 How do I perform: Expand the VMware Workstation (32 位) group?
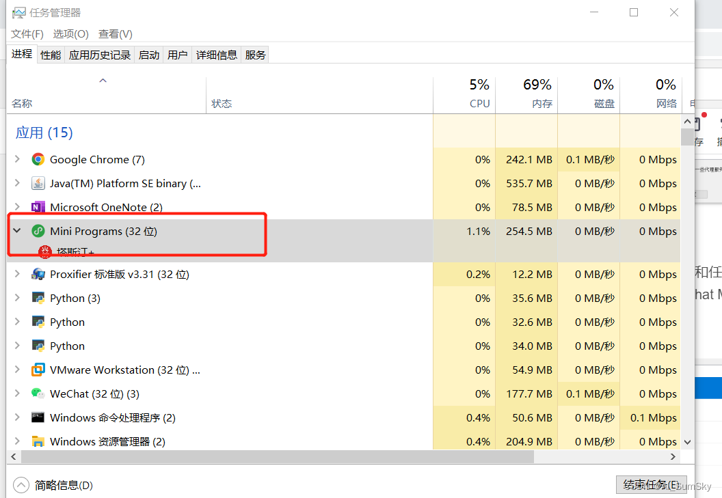(x=17, y=369)
